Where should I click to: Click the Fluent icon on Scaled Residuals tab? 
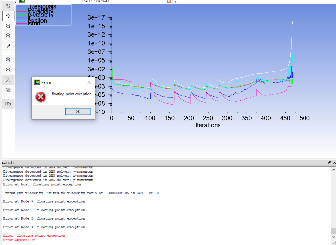pos(22,1)
